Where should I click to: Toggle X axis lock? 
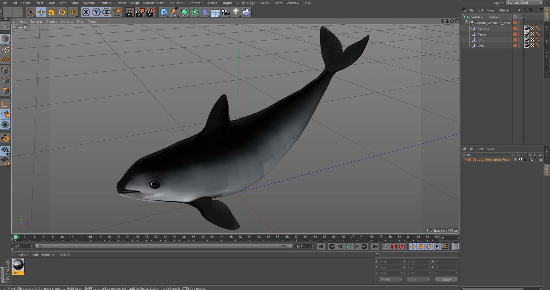(x=86, y=12)
